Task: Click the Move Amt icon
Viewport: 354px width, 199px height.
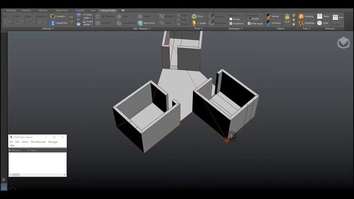Action: pos(140,23)
